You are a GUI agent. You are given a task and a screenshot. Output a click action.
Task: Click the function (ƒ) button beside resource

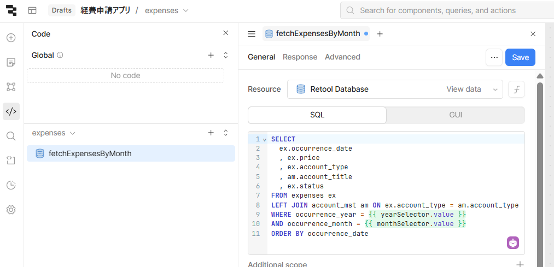[516, 89]
